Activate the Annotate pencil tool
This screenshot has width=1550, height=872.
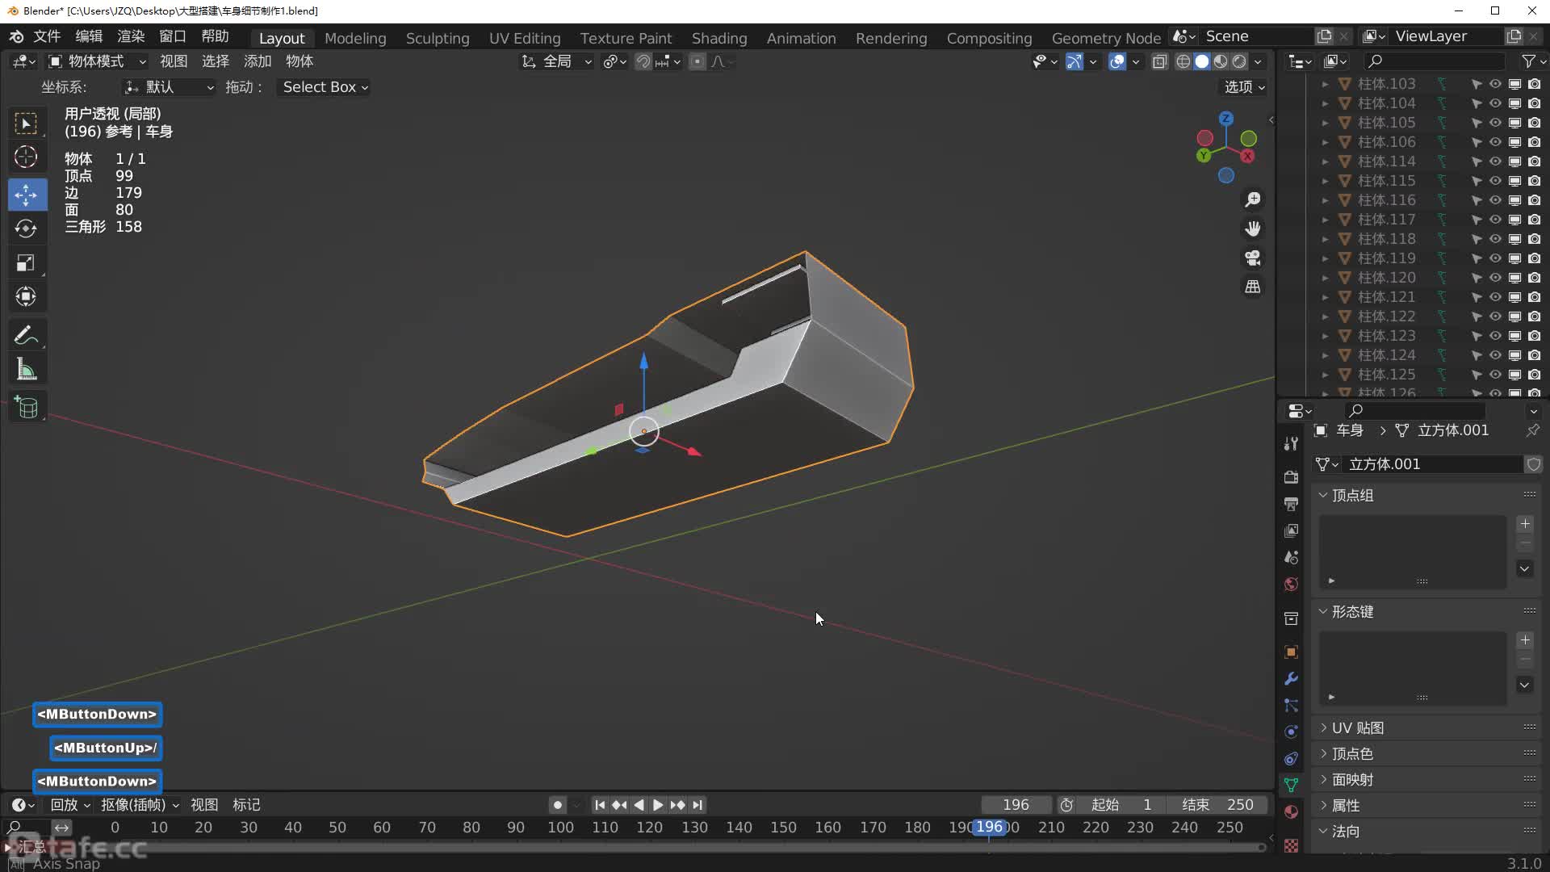tap(26, 335)
